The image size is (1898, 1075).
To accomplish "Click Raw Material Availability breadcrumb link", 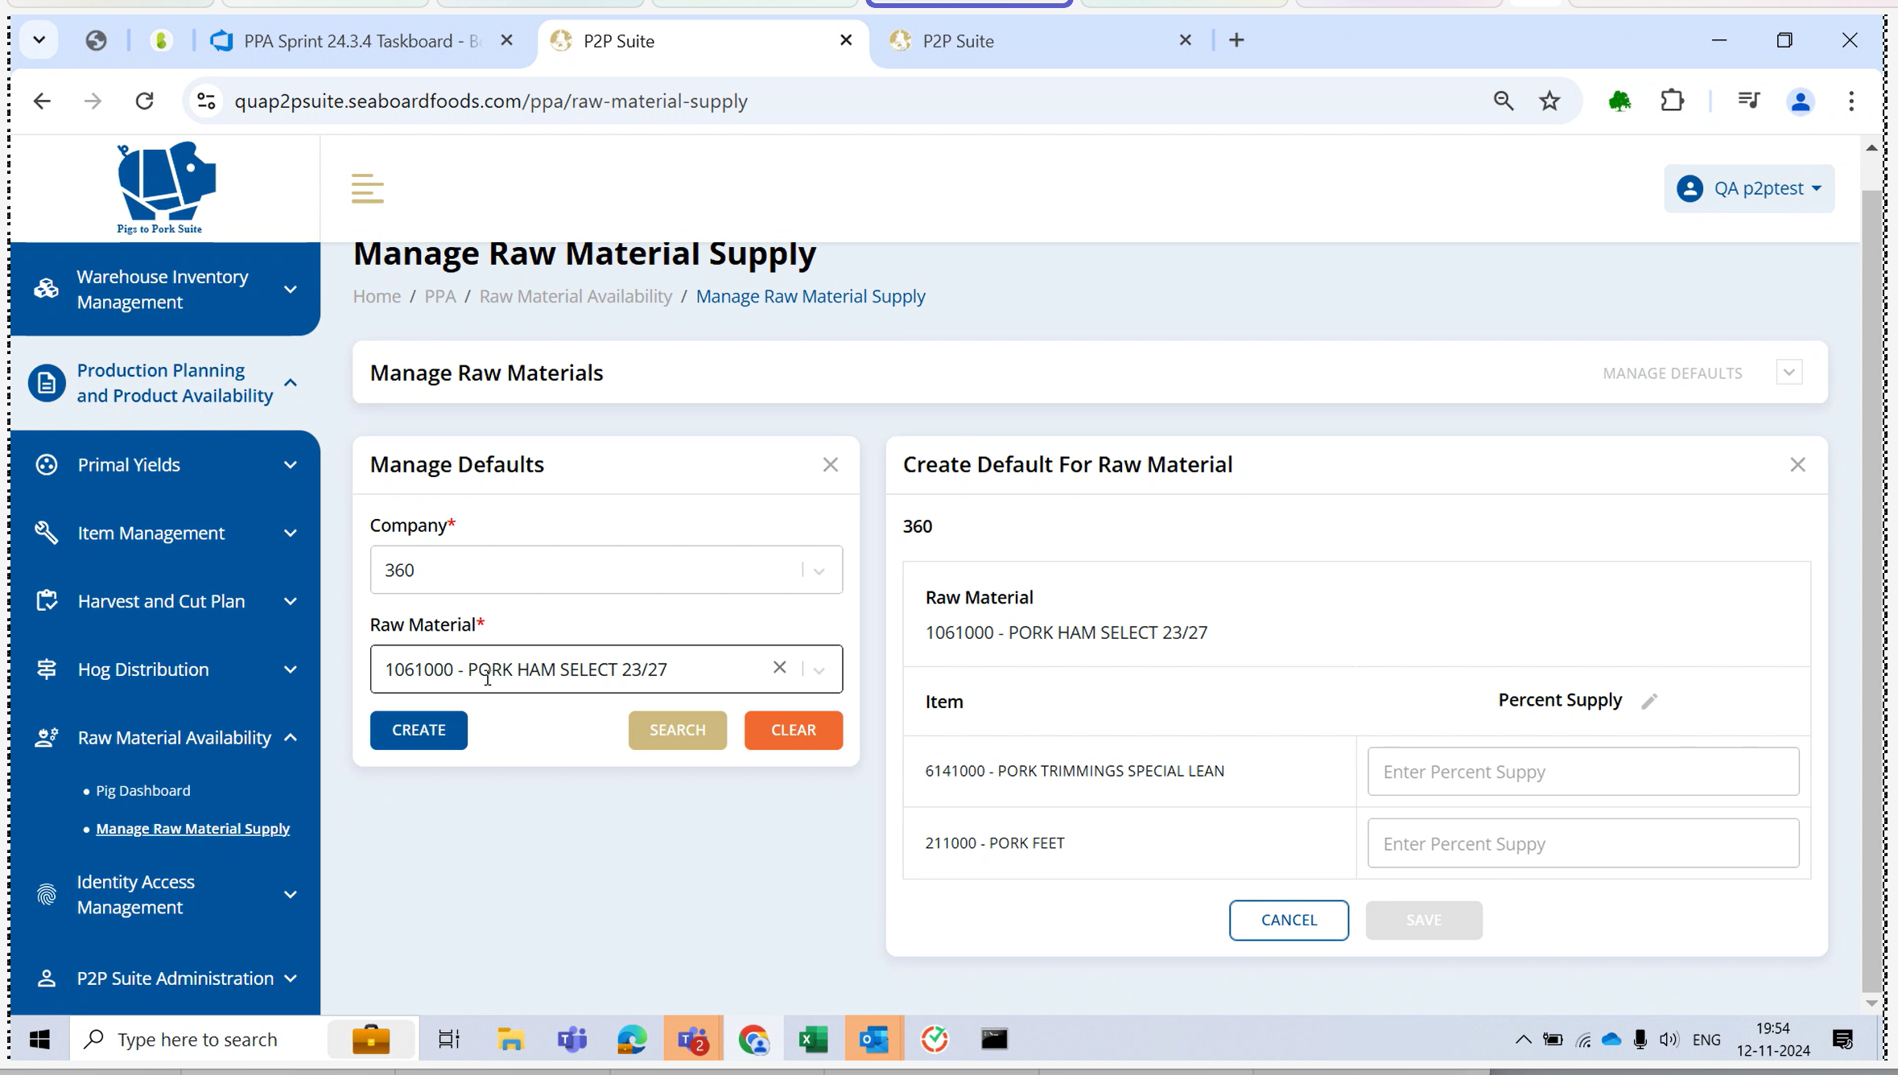I will (x=575, y=297).
